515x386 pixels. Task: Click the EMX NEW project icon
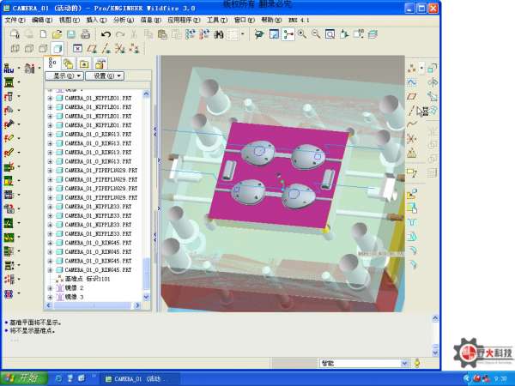click(9, 69)
